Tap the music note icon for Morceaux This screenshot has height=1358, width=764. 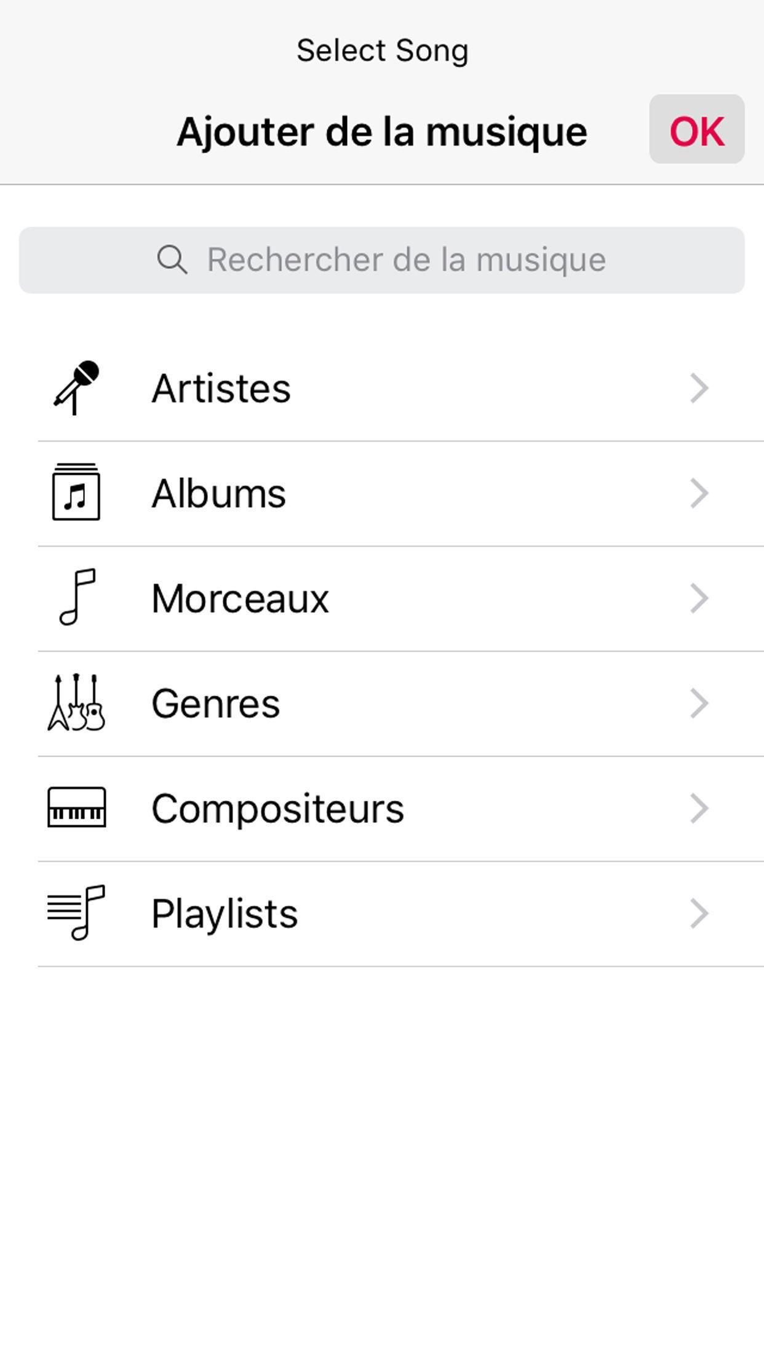[x=77, y=597]
